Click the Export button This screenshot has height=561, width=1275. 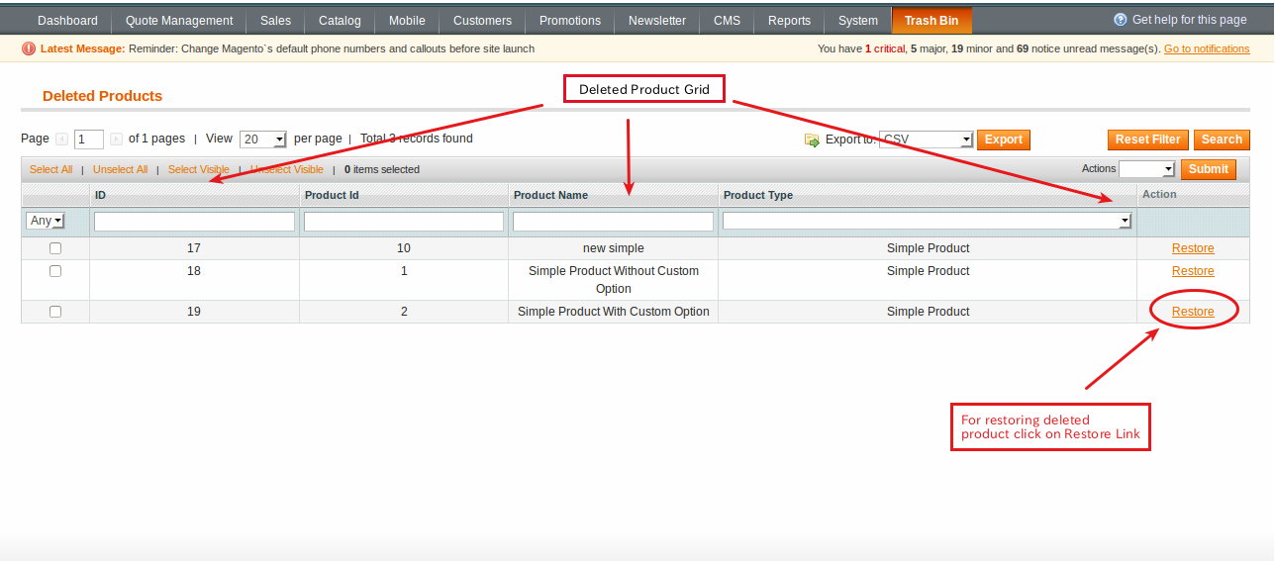coord(1004,140)
